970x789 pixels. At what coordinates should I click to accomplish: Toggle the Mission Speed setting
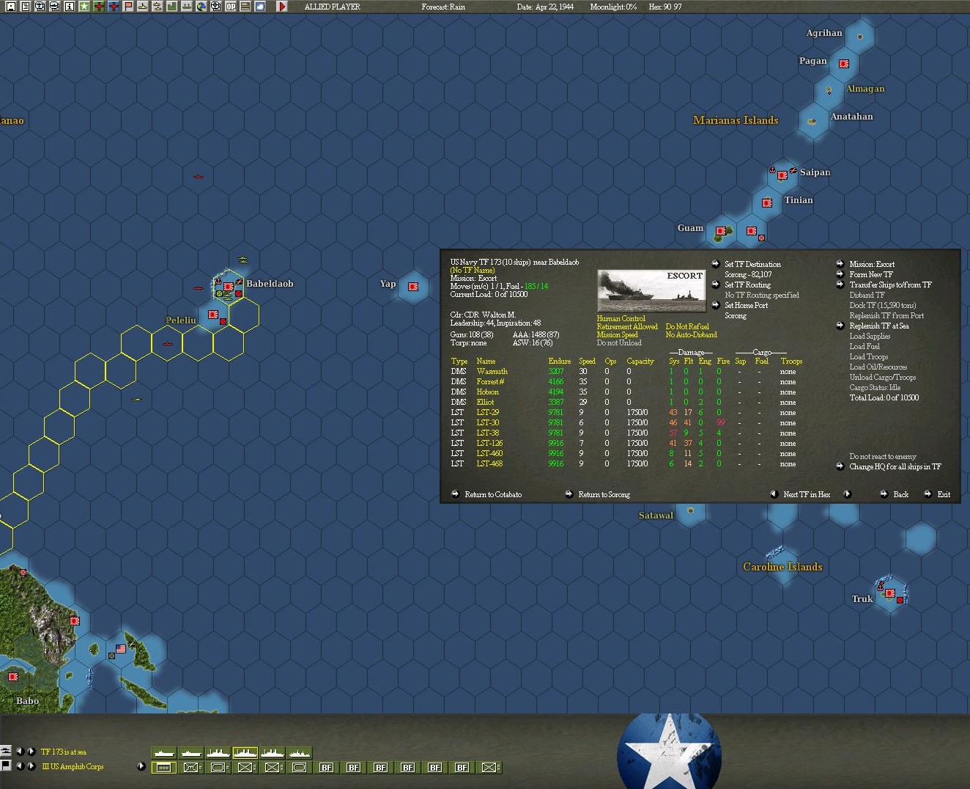617,334
